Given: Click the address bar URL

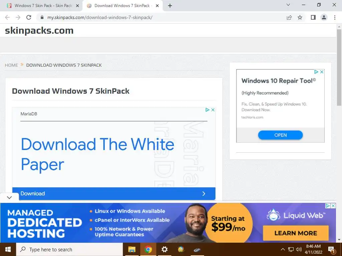Looking at the screenshot, I should tap(100, 17).
